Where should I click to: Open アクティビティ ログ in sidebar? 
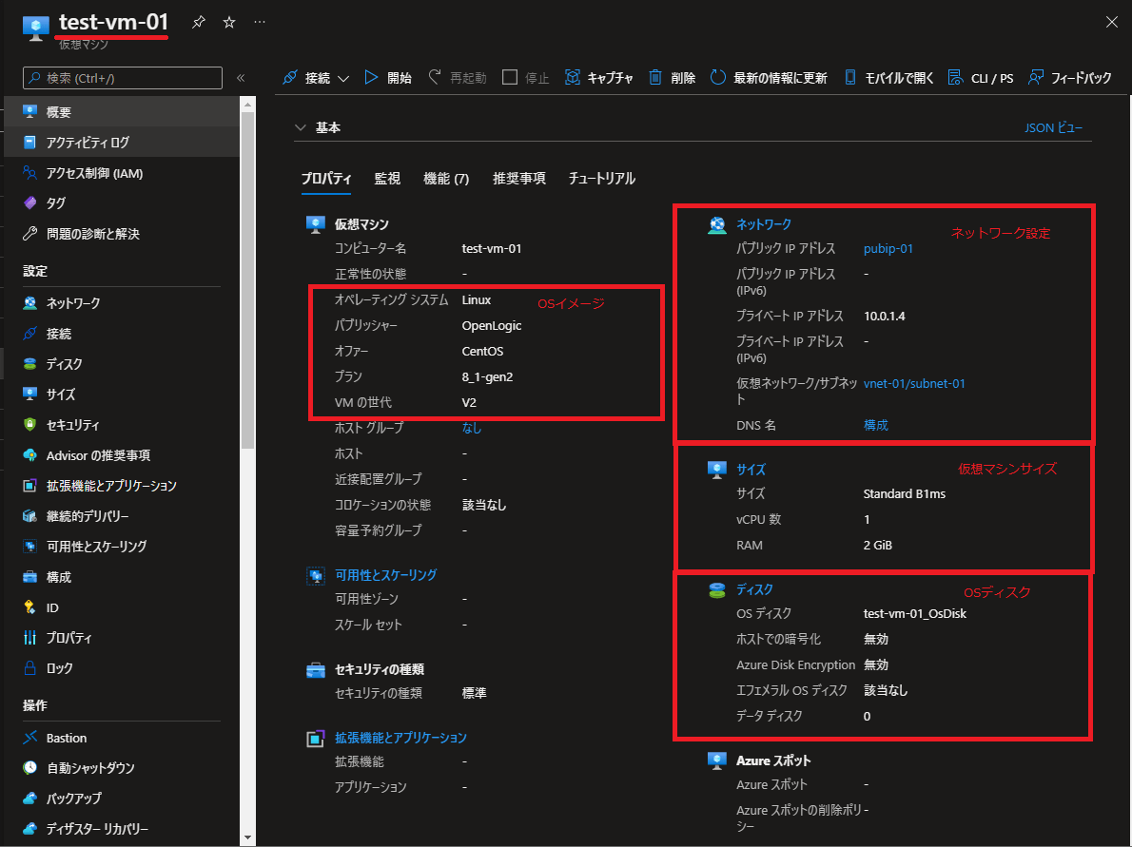pyautogui.click(x=122, y=143)
